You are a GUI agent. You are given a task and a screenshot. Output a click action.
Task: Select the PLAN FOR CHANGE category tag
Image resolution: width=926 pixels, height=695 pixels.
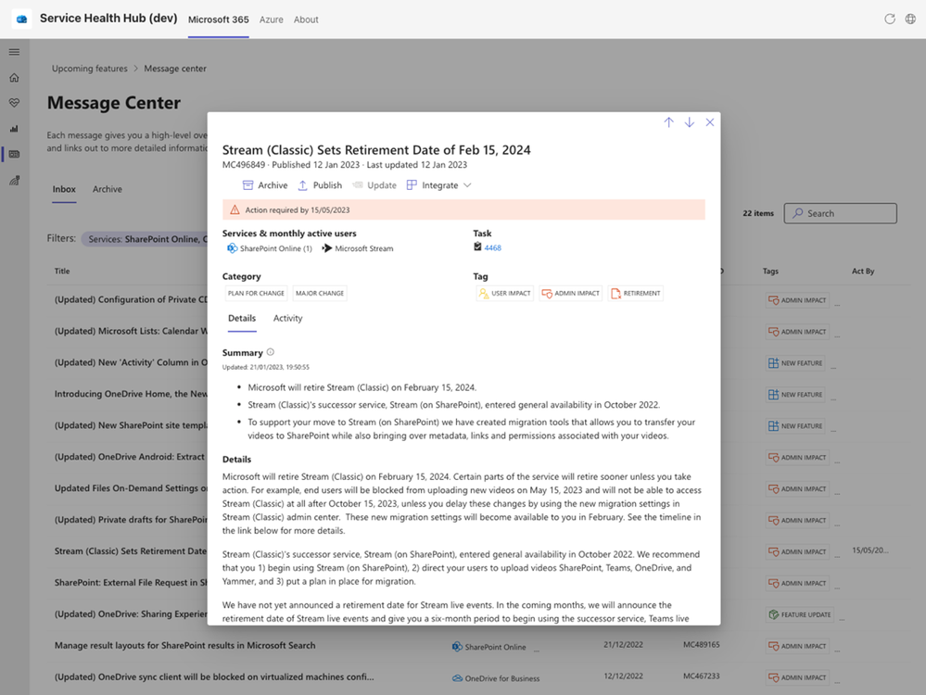pos(256,294)
